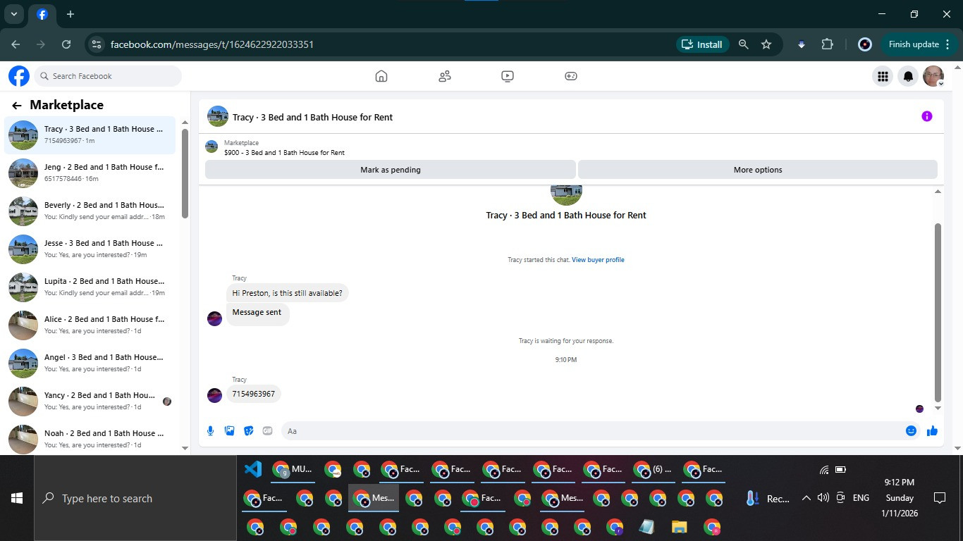This screenshot has height=541, width=963.
Task: Open Noah conversation in the list
Action: (x=90, y=439)
